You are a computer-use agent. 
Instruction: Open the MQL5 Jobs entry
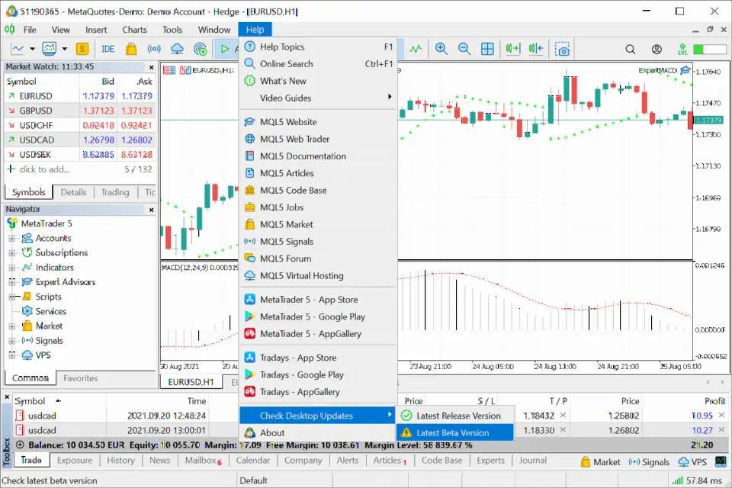coord(319,207)
